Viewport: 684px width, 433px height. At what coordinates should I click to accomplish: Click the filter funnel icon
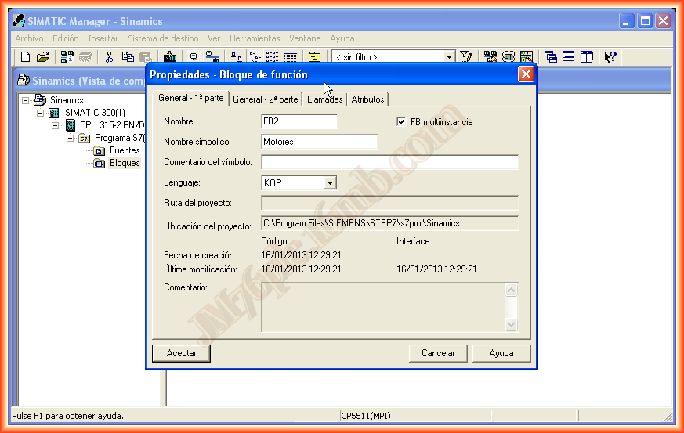point(466,56)
